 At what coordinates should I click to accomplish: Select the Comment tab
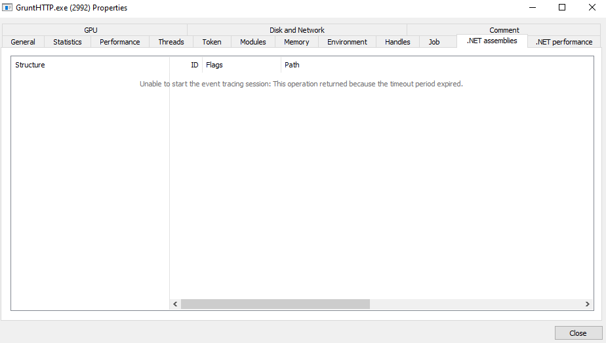pyautogui.click(x=504, y=30)
